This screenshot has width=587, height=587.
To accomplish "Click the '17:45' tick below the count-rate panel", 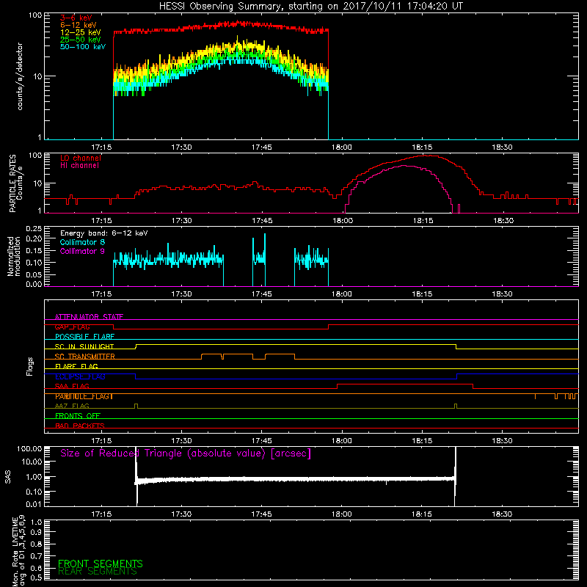I will click(x=262, y=147).
